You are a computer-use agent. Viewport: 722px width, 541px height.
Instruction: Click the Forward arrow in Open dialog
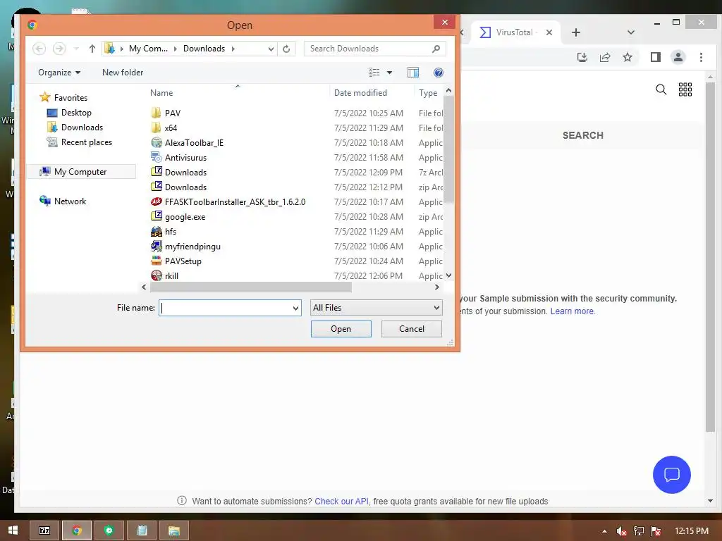pos(59,49)
